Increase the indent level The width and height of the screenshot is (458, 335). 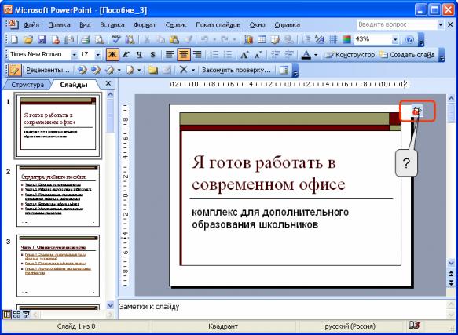(x=289, y=55)
